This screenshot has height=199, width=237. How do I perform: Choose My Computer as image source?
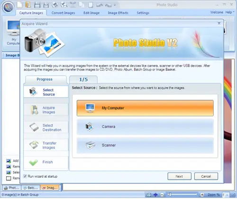(x=145, y=108)
